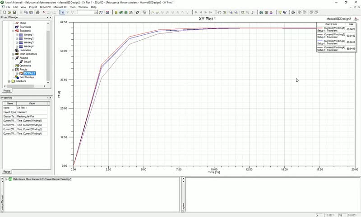The width and height of the screenshot is (361, 217).
Task: Switch to the Project tab
Action: (7, 91)
